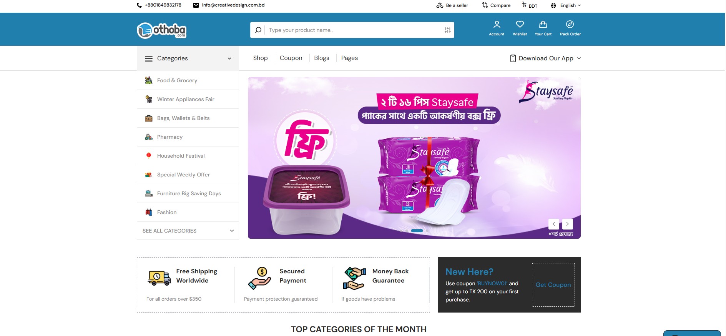
Task: Click the Household Festival icon
Action: pos(149,156)
